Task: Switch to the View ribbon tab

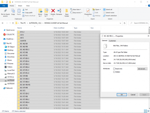Action: [28, 6]
